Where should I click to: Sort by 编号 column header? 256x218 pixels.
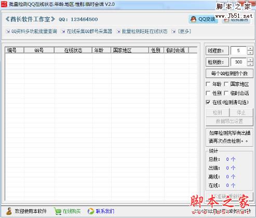point(15,50)
